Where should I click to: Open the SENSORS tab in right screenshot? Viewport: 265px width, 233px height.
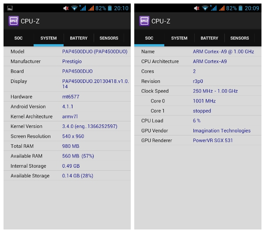[239, 38]
